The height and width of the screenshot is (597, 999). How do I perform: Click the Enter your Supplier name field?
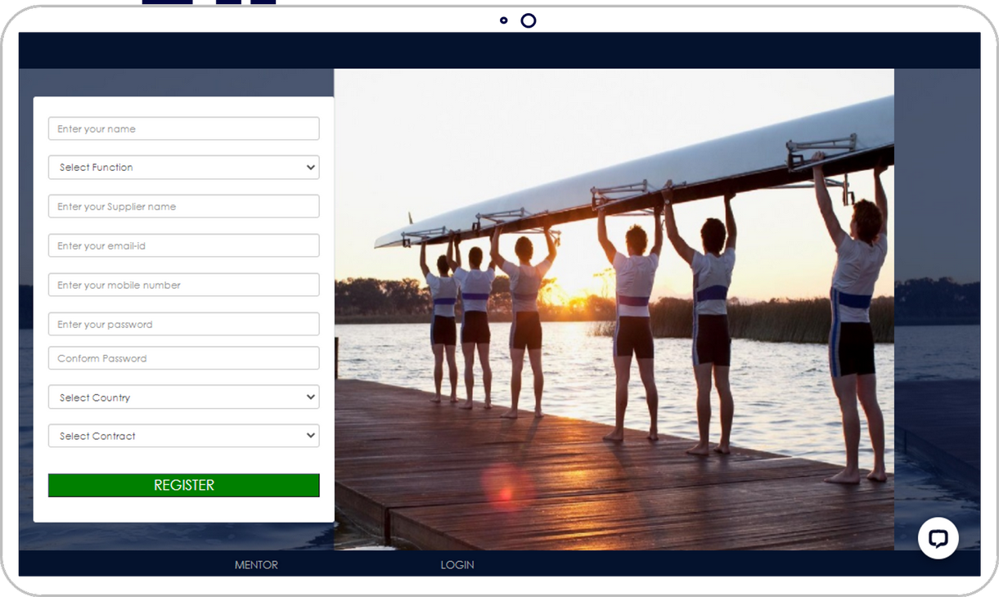click(x=183, y=206)
